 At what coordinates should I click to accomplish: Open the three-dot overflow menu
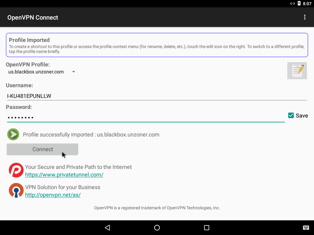click(x=304, y=17)
